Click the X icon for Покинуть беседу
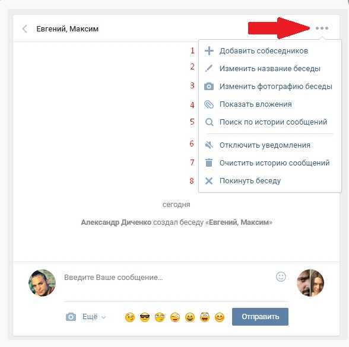The image size is (349, 347). click(209, 180)
